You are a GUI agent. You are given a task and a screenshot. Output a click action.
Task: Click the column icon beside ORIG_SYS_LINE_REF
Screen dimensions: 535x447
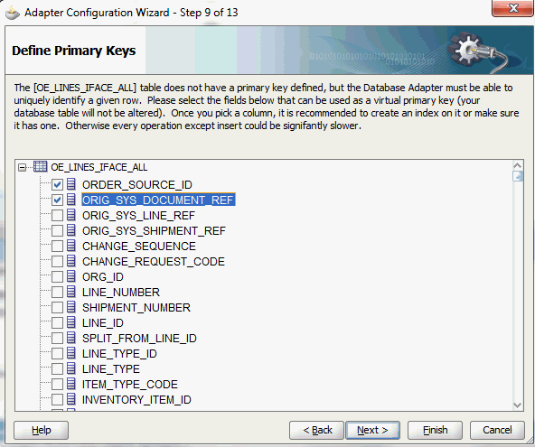click(71, 215)
